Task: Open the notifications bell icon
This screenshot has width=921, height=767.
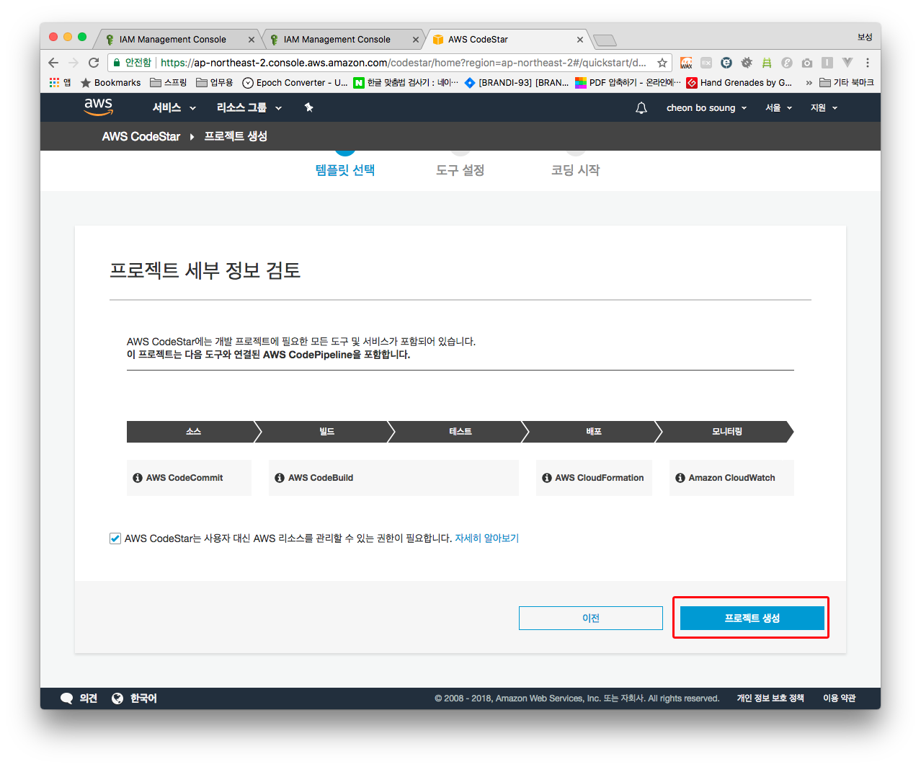Action: [x=641, y=108]
